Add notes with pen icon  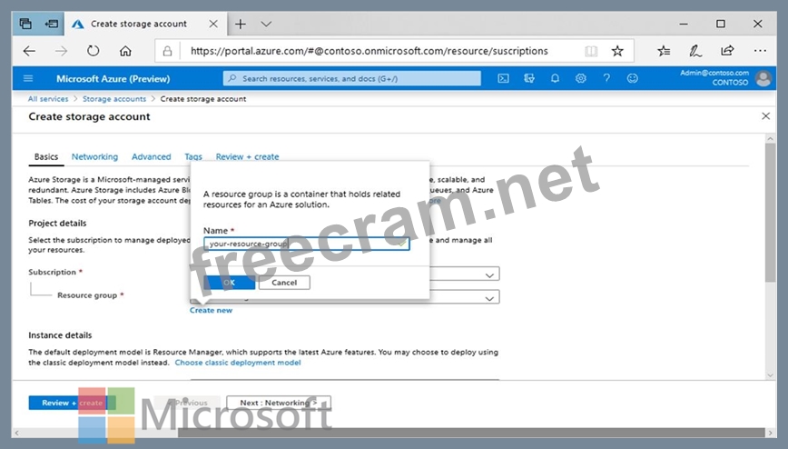click(695, 51)
